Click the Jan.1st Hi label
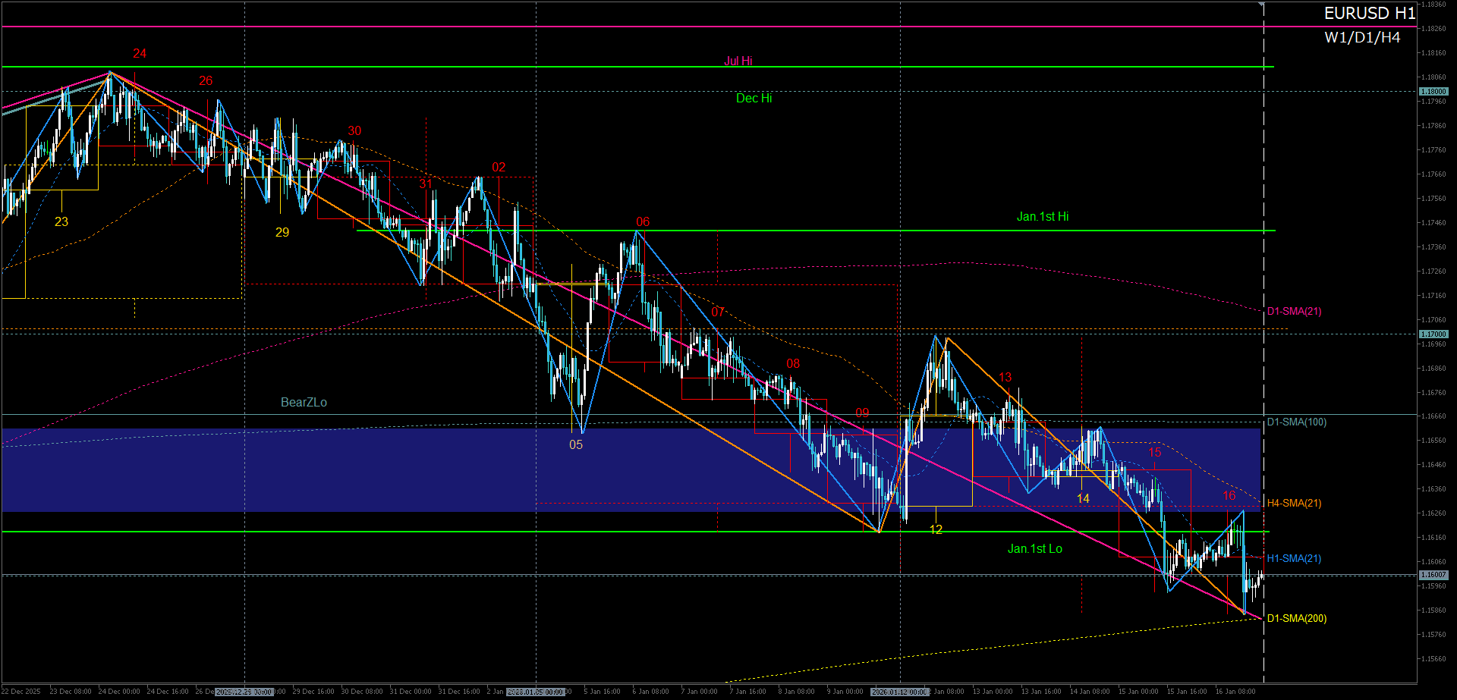Image resolution: width=1457 pixels, height=700 pixels. [1042, 217]
